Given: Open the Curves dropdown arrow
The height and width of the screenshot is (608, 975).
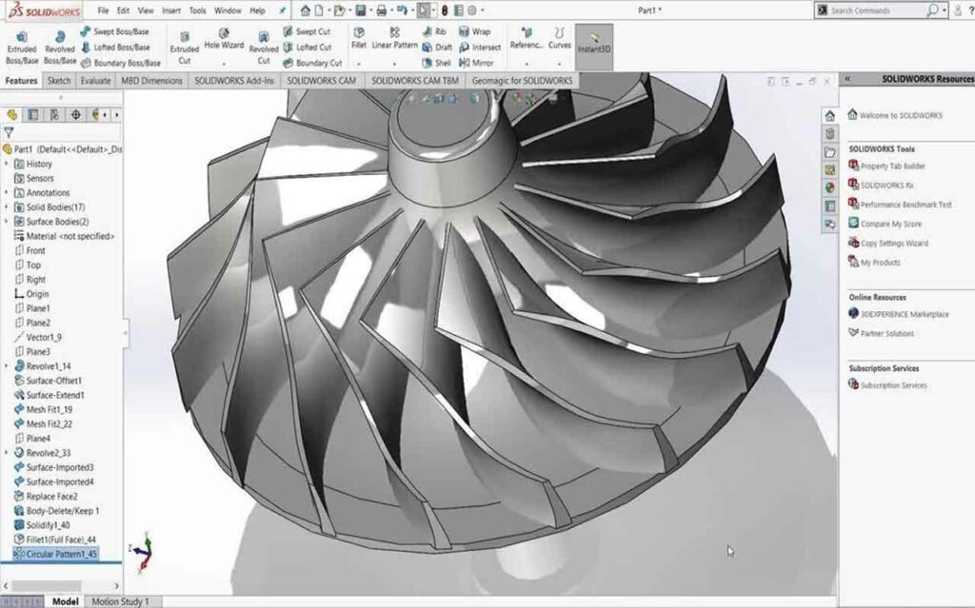Looking at the screenshot, I should point(559,64).
